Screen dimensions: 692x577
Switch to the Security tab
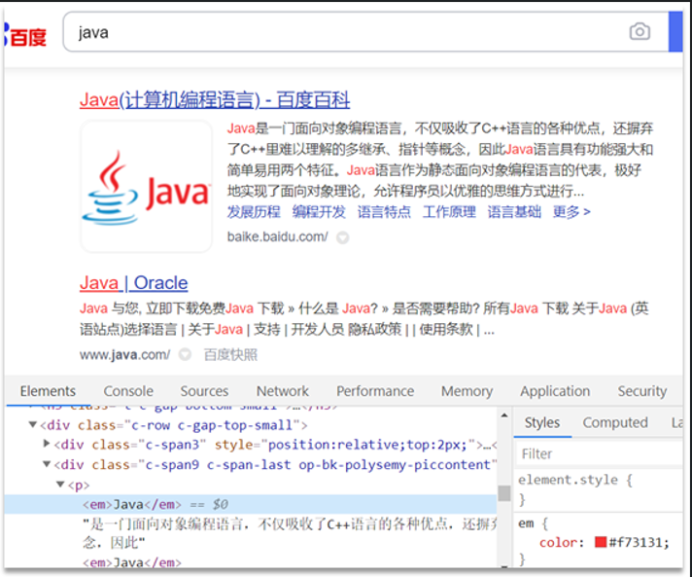(642, 391)
